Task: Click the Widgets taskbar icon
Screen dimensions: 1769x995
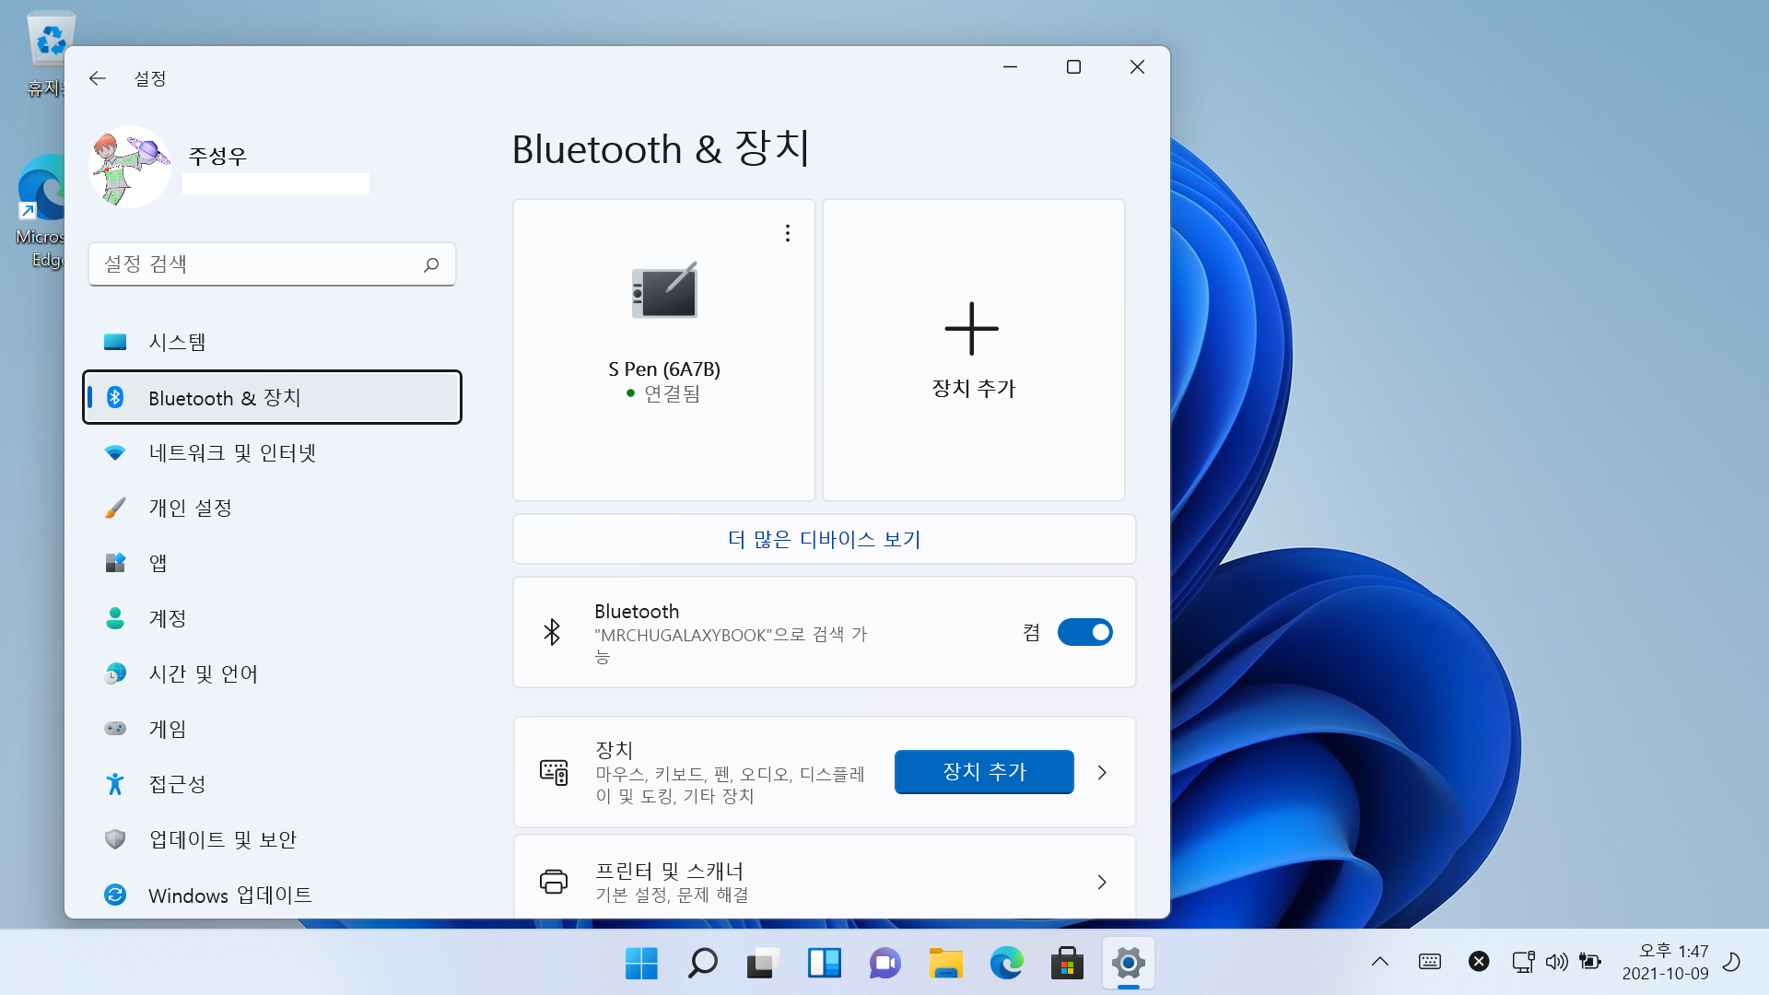Action: [x=824, y=964]
